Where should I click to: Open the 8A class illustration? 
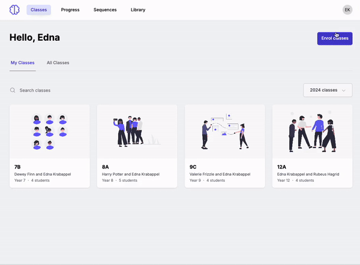tap(137, 131)
